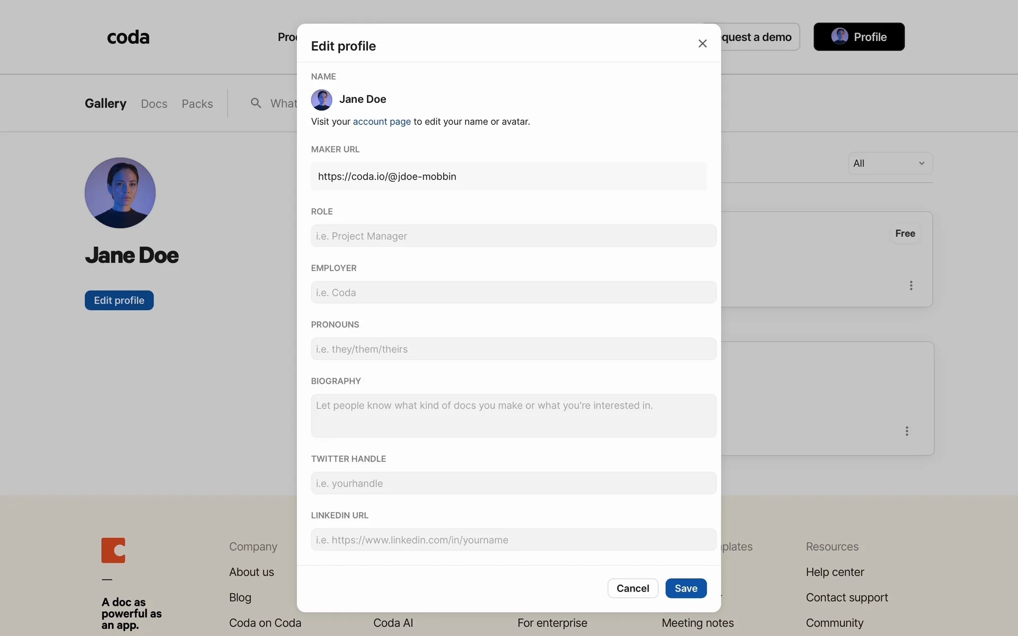Switch to the Packs tab
The width and height of the screenshot is (1018, 636).
(x=197, y=104)
